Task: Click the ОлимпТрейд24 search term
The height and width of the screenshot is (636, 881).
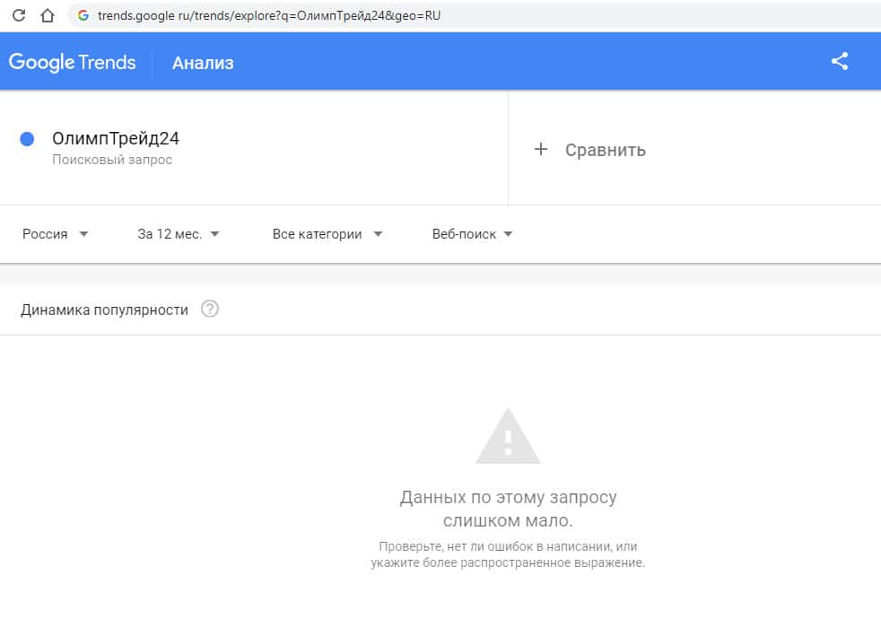Action: tap(116, 138)
